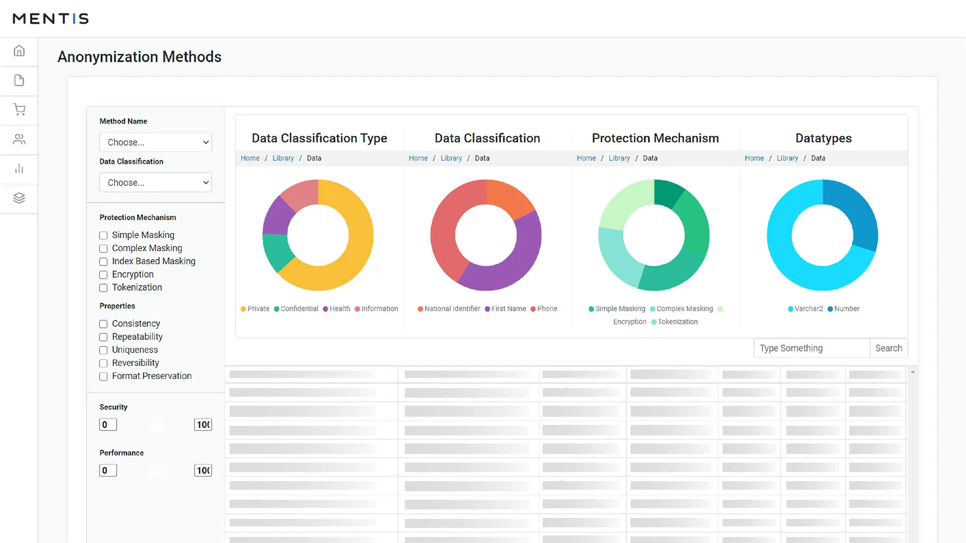Open the shopping cart sidebar icon

[19, 110]
